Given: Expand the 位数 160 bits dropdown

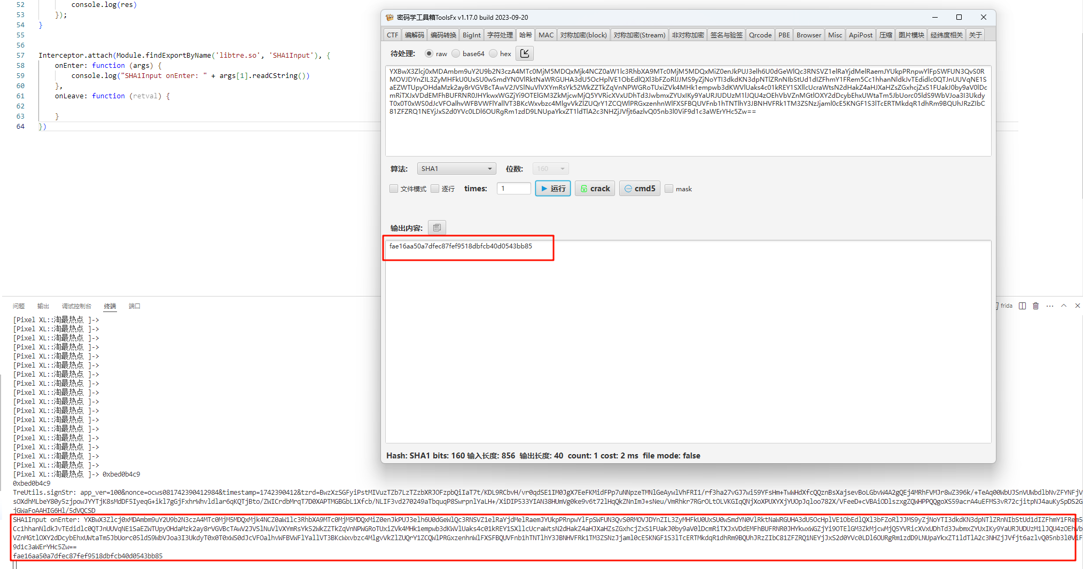Looking at the screenshot, I should (x=550, y=169).
